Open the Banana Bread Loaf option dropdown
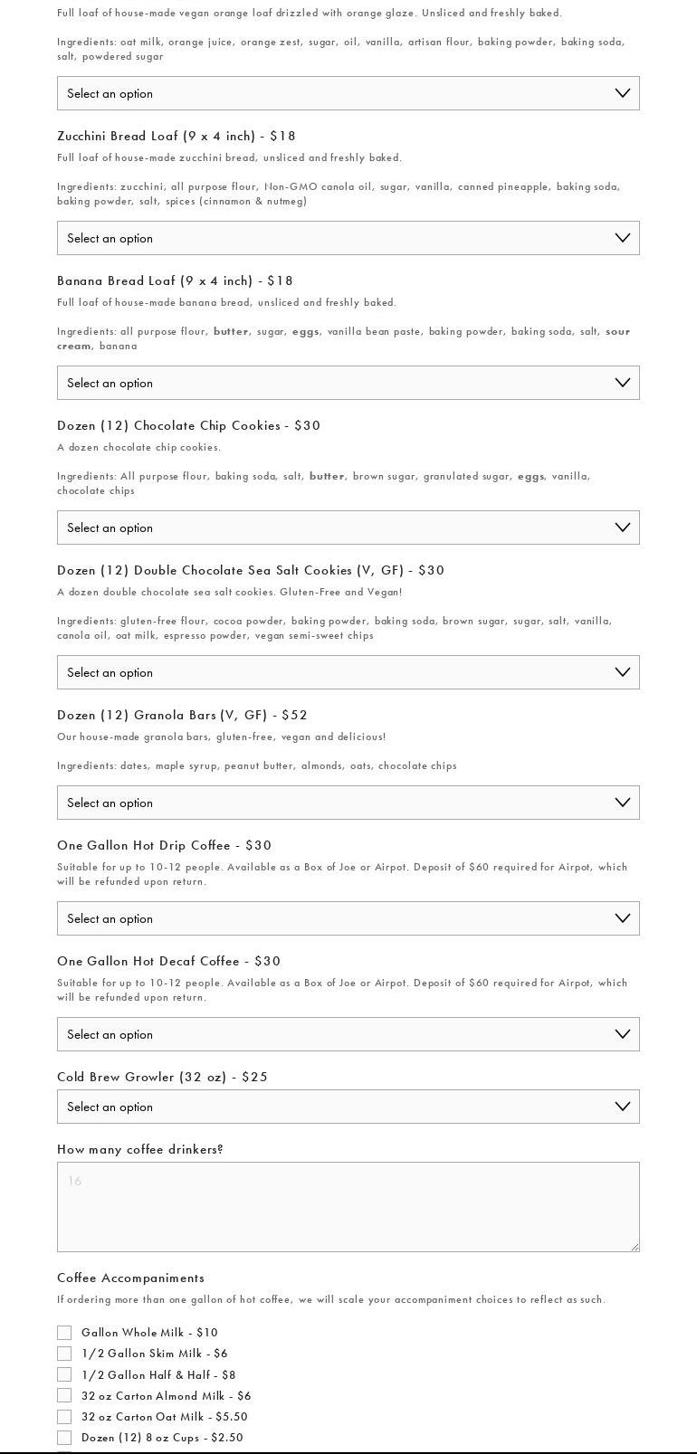 [x=348, y=383]
